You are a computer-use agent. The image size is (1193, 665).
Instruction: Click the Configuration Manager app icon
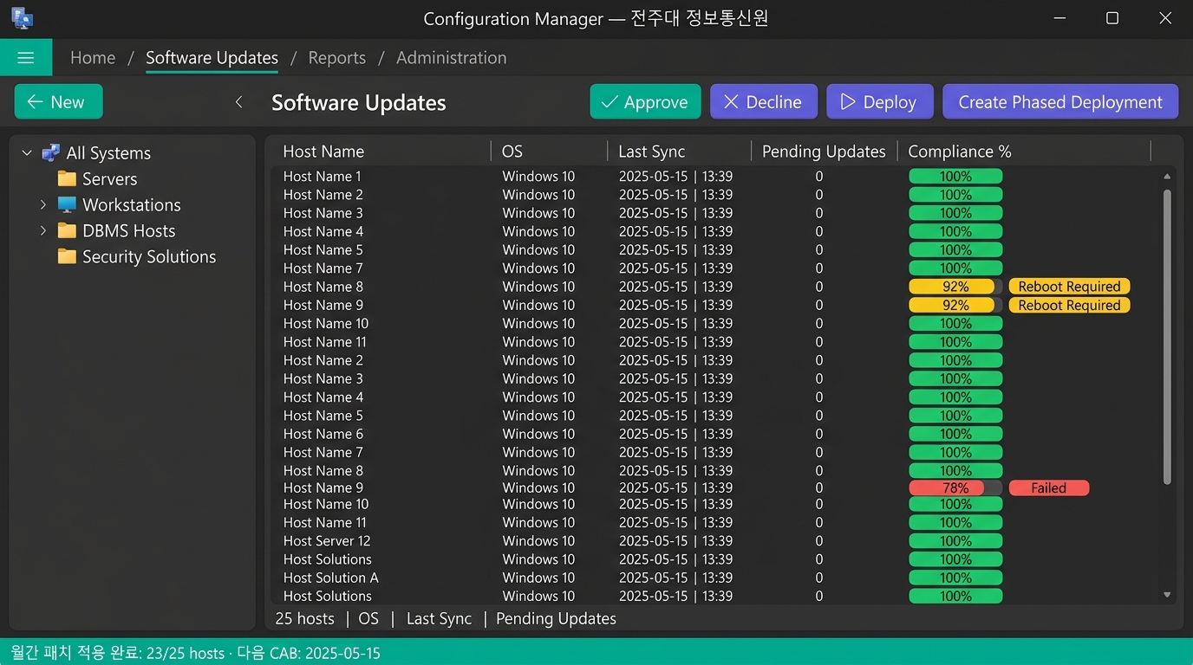click(22, 18)
